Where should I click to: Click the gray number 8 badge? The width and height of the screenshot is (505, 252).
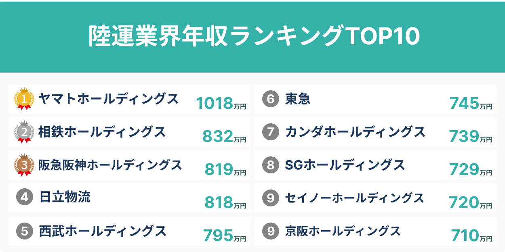tap(270, 165)
